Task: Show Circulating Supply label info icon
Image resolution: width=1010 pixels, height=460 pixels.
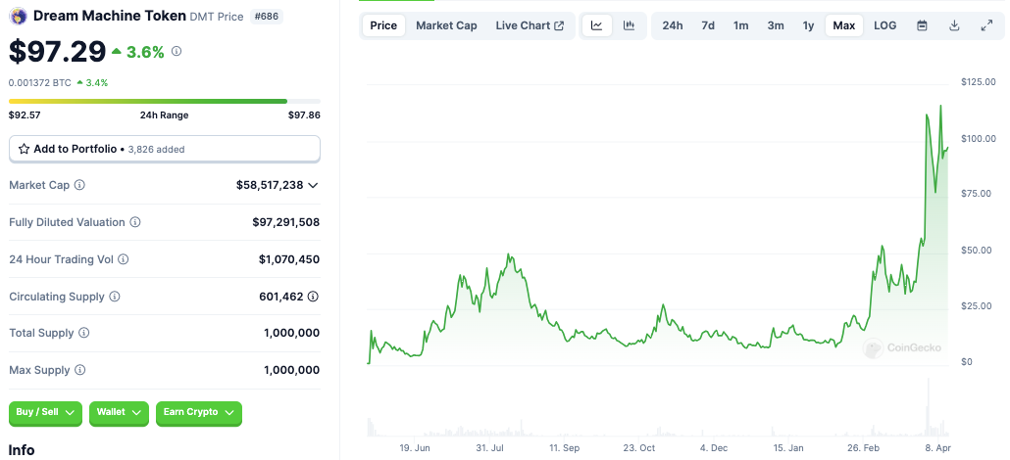Action: coord(114,297)
